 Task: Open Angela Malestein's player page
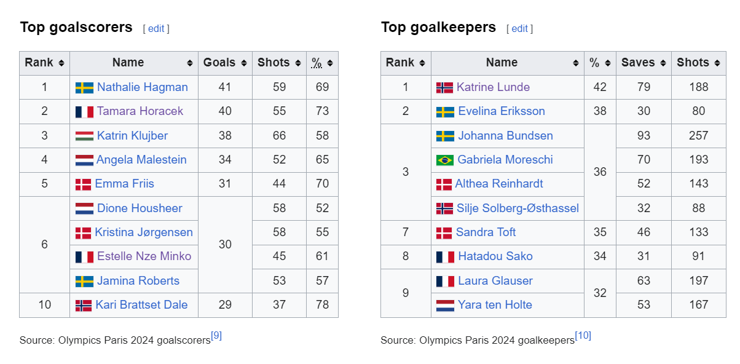click(x=141, y=160)
